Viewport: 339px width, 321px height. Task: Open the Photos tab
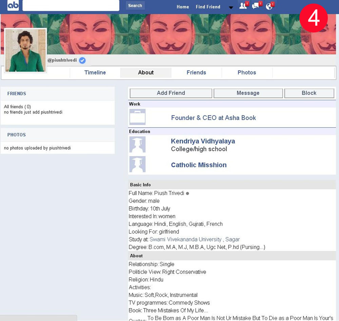247,72
